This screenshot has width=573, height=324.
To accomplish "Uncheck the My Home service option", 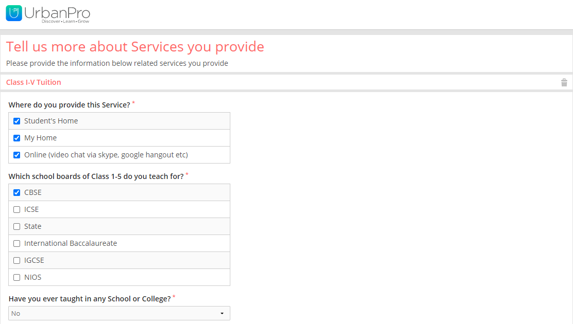I will [x=16, y=138].
